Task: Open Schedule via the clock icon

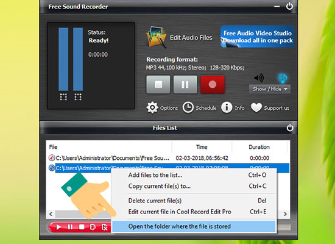Action: [188, 107]
